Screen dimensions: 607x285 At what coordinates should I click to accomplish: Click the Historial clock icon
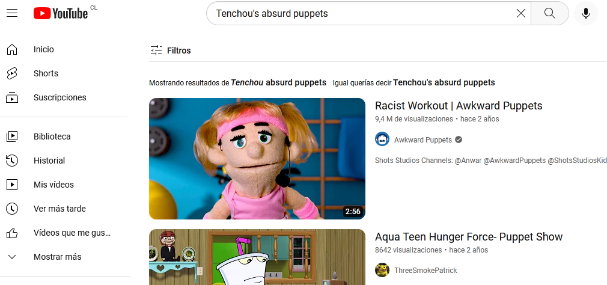click(x=12, y=161)
